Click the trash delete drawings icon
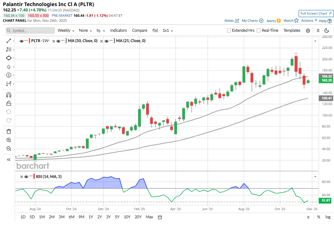This screenshot has width=334, height=229. coord(9,131)
